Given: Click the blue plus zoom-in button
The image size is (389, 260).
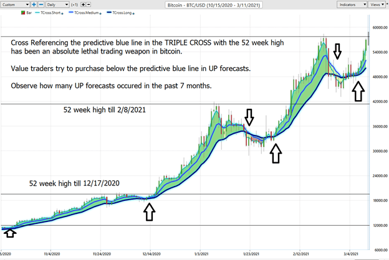Looking at the screenshot, I should click(x=34, y=5).
